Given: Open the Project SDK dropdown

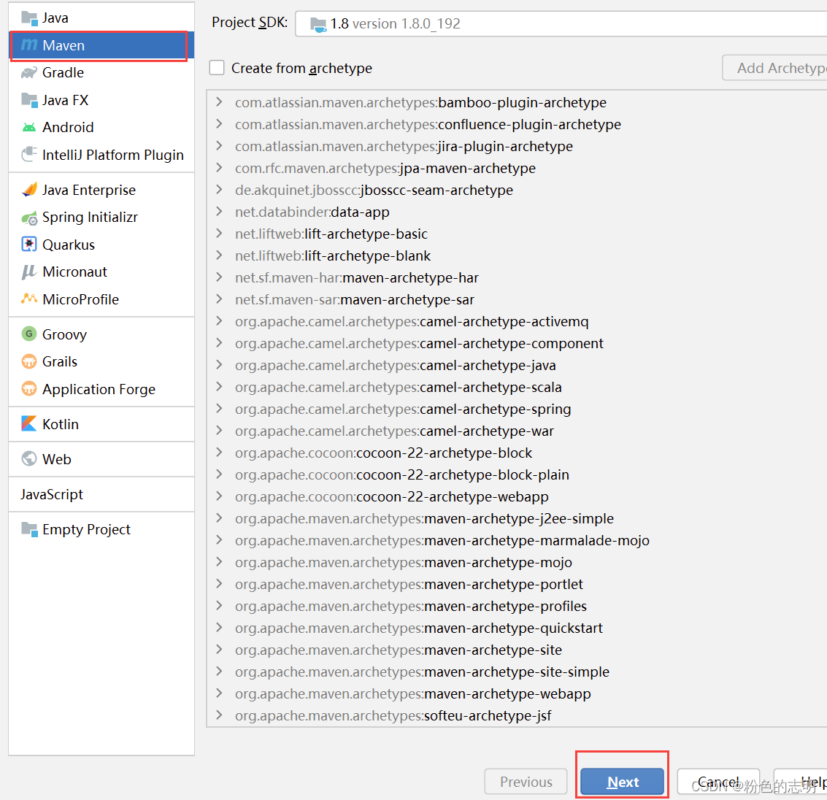Looking at the screenshot, I should 561,24.
